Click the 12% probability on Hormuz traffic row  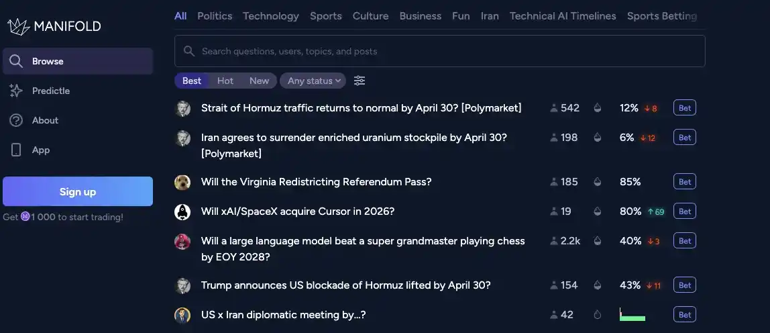(x=628, y=107)
